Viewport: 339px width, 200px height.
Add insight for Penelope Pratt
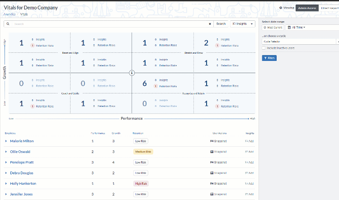249,162
